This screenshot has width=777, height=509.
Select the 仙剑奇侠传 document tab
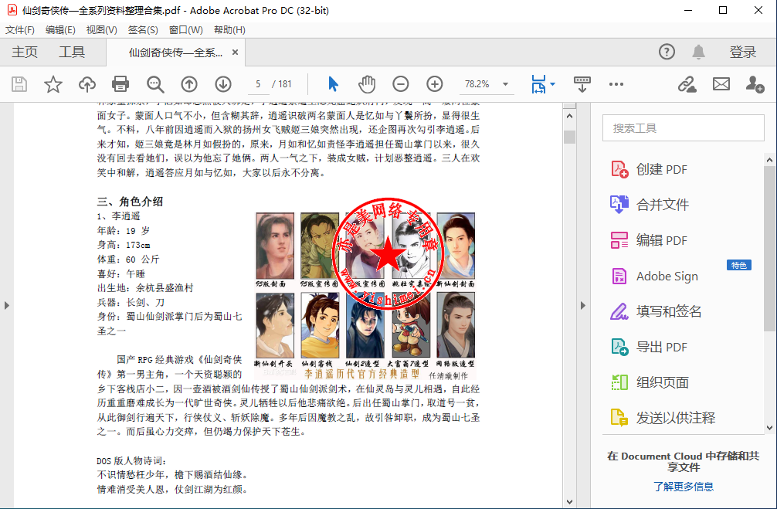[x=175, y=53]
